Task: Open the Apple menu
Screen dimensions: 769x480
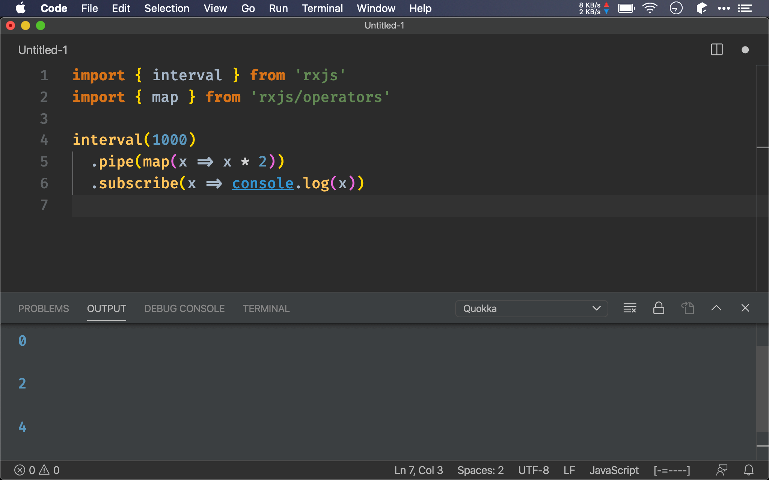Action: [21, 8]
